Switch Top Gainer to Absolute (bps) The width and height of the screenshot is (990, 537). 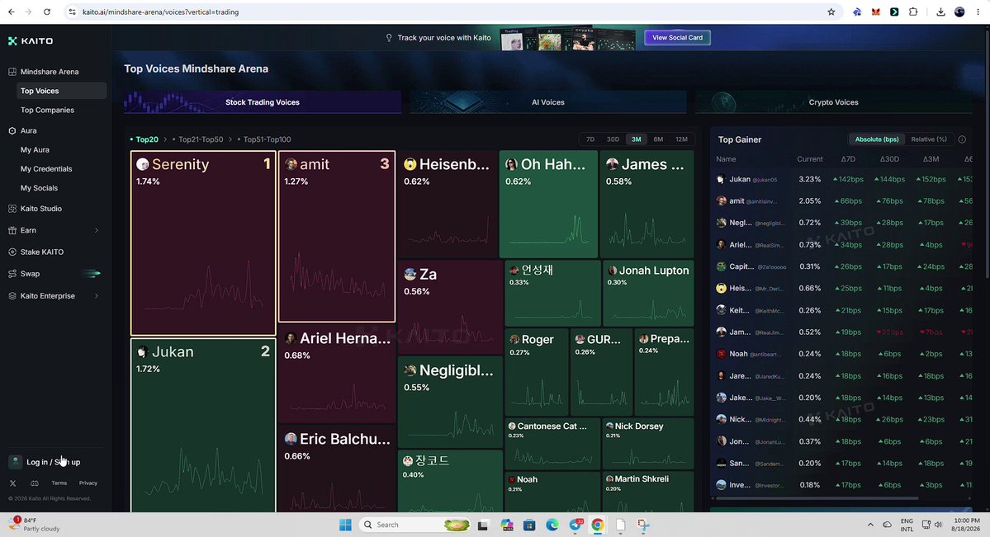876,139
